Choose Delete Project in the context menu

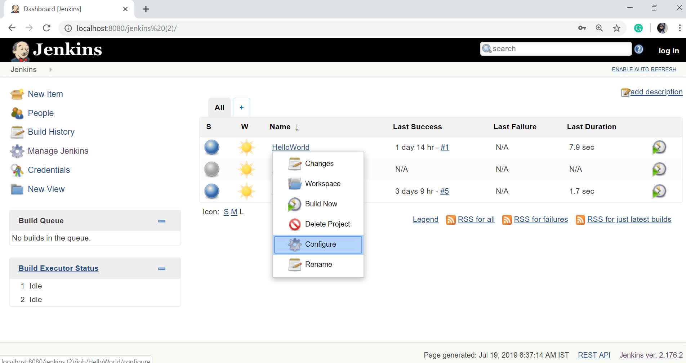pos(318,224)
